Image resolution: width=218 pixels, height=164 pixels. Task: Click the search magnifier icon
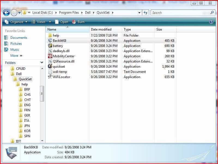212,13
